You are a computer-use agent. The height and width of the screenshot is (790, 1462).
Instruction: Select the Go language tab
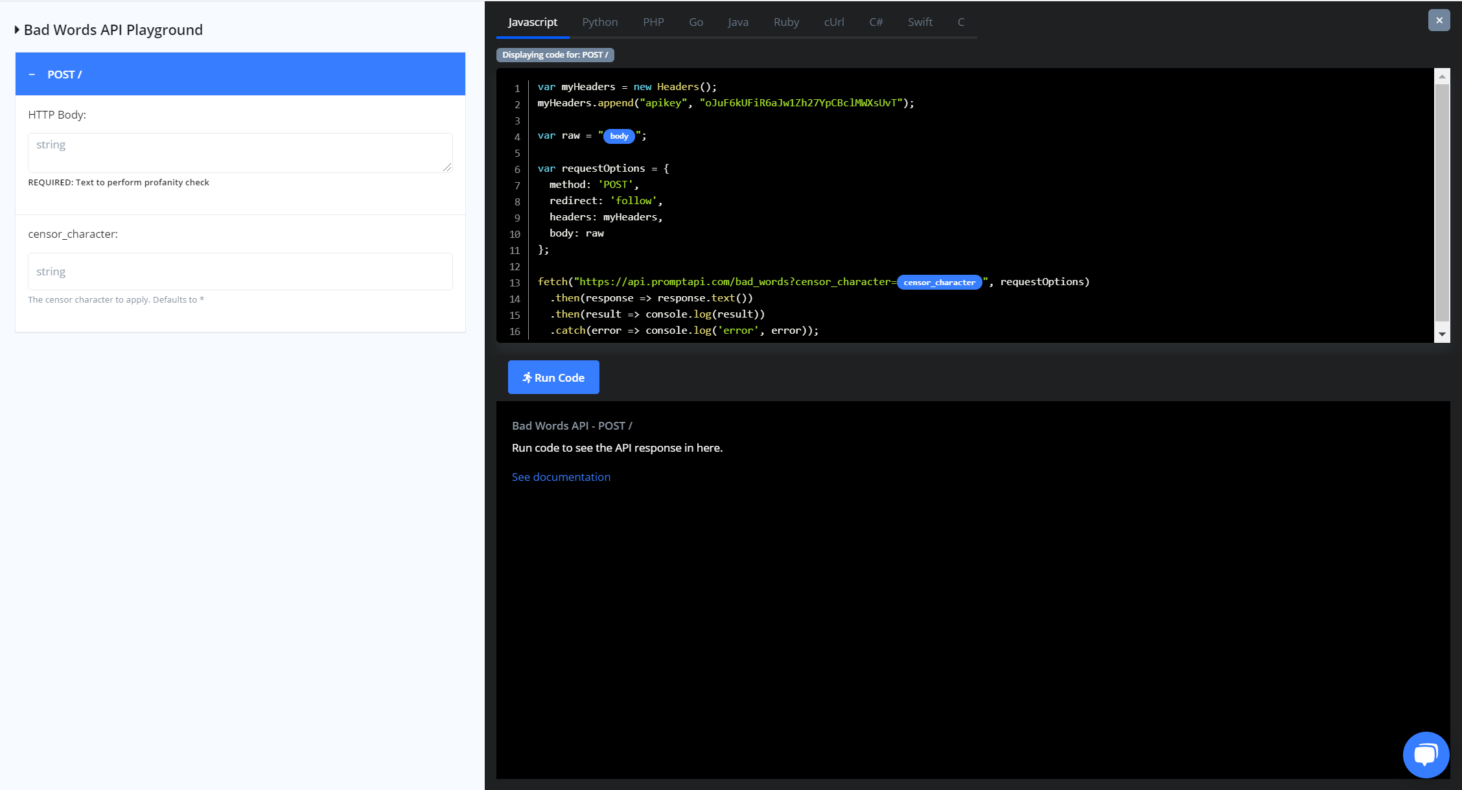click(x=695, y=22)
